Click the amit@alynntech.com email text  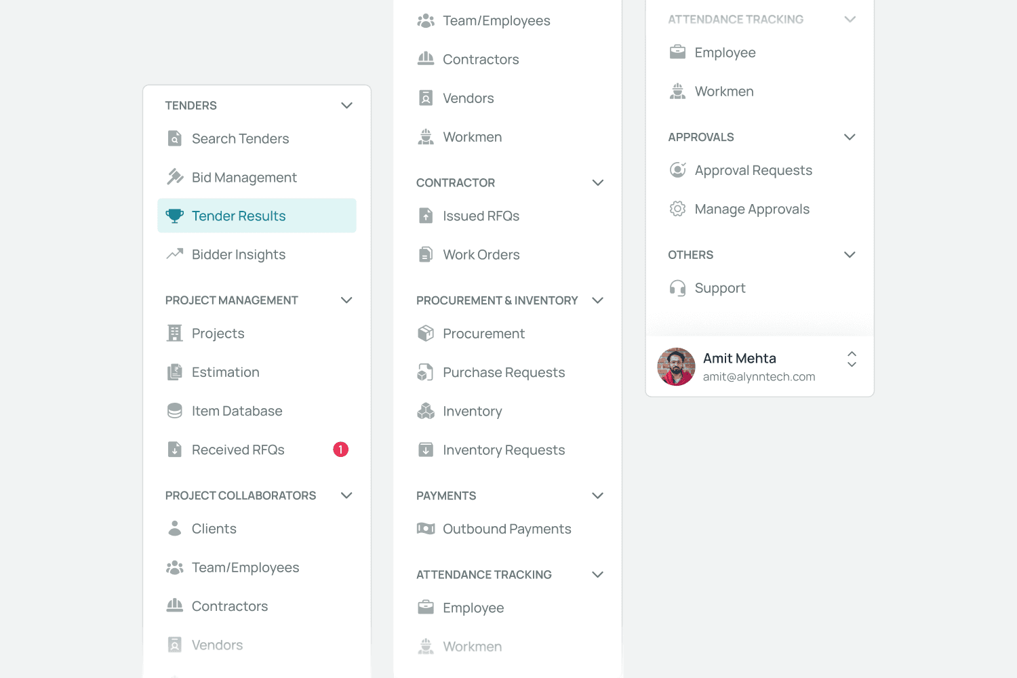pyautogui.click(x=759, y=376)
